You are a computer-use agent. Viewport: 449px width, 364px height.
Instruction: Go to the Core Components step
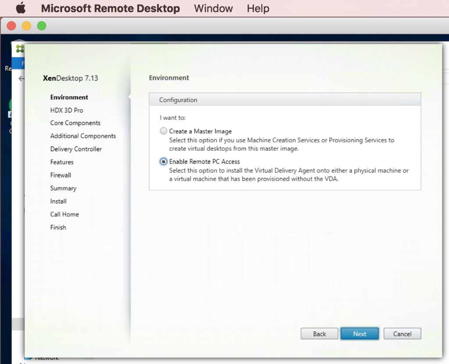point(75,123)
